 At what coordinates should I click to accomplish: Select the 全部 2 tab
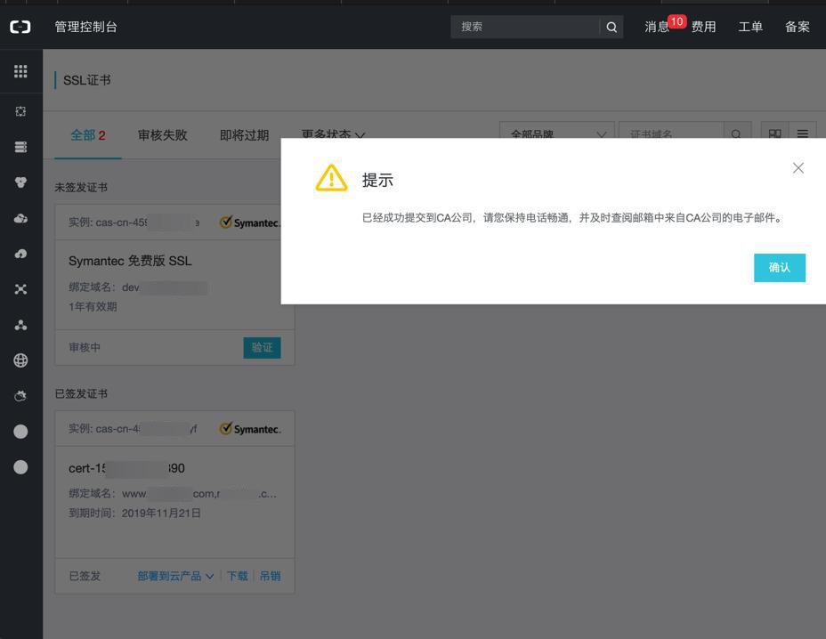tap(88, 135)
